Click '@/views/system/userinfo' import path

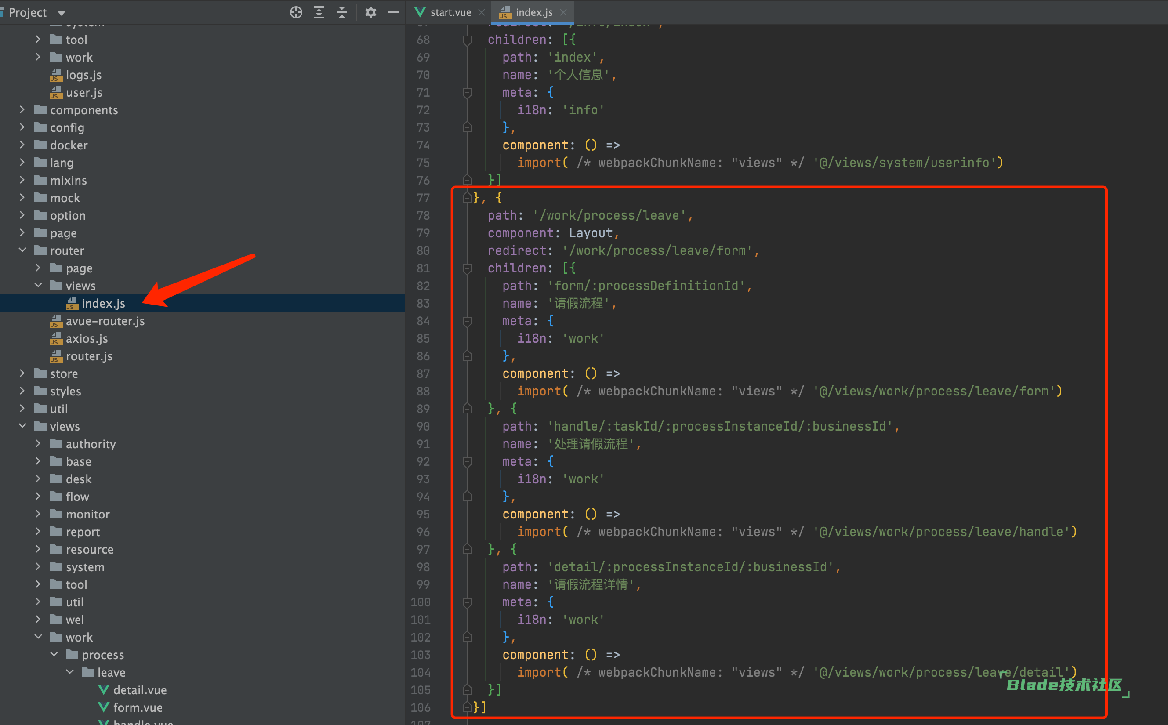[x=904, y=163]
